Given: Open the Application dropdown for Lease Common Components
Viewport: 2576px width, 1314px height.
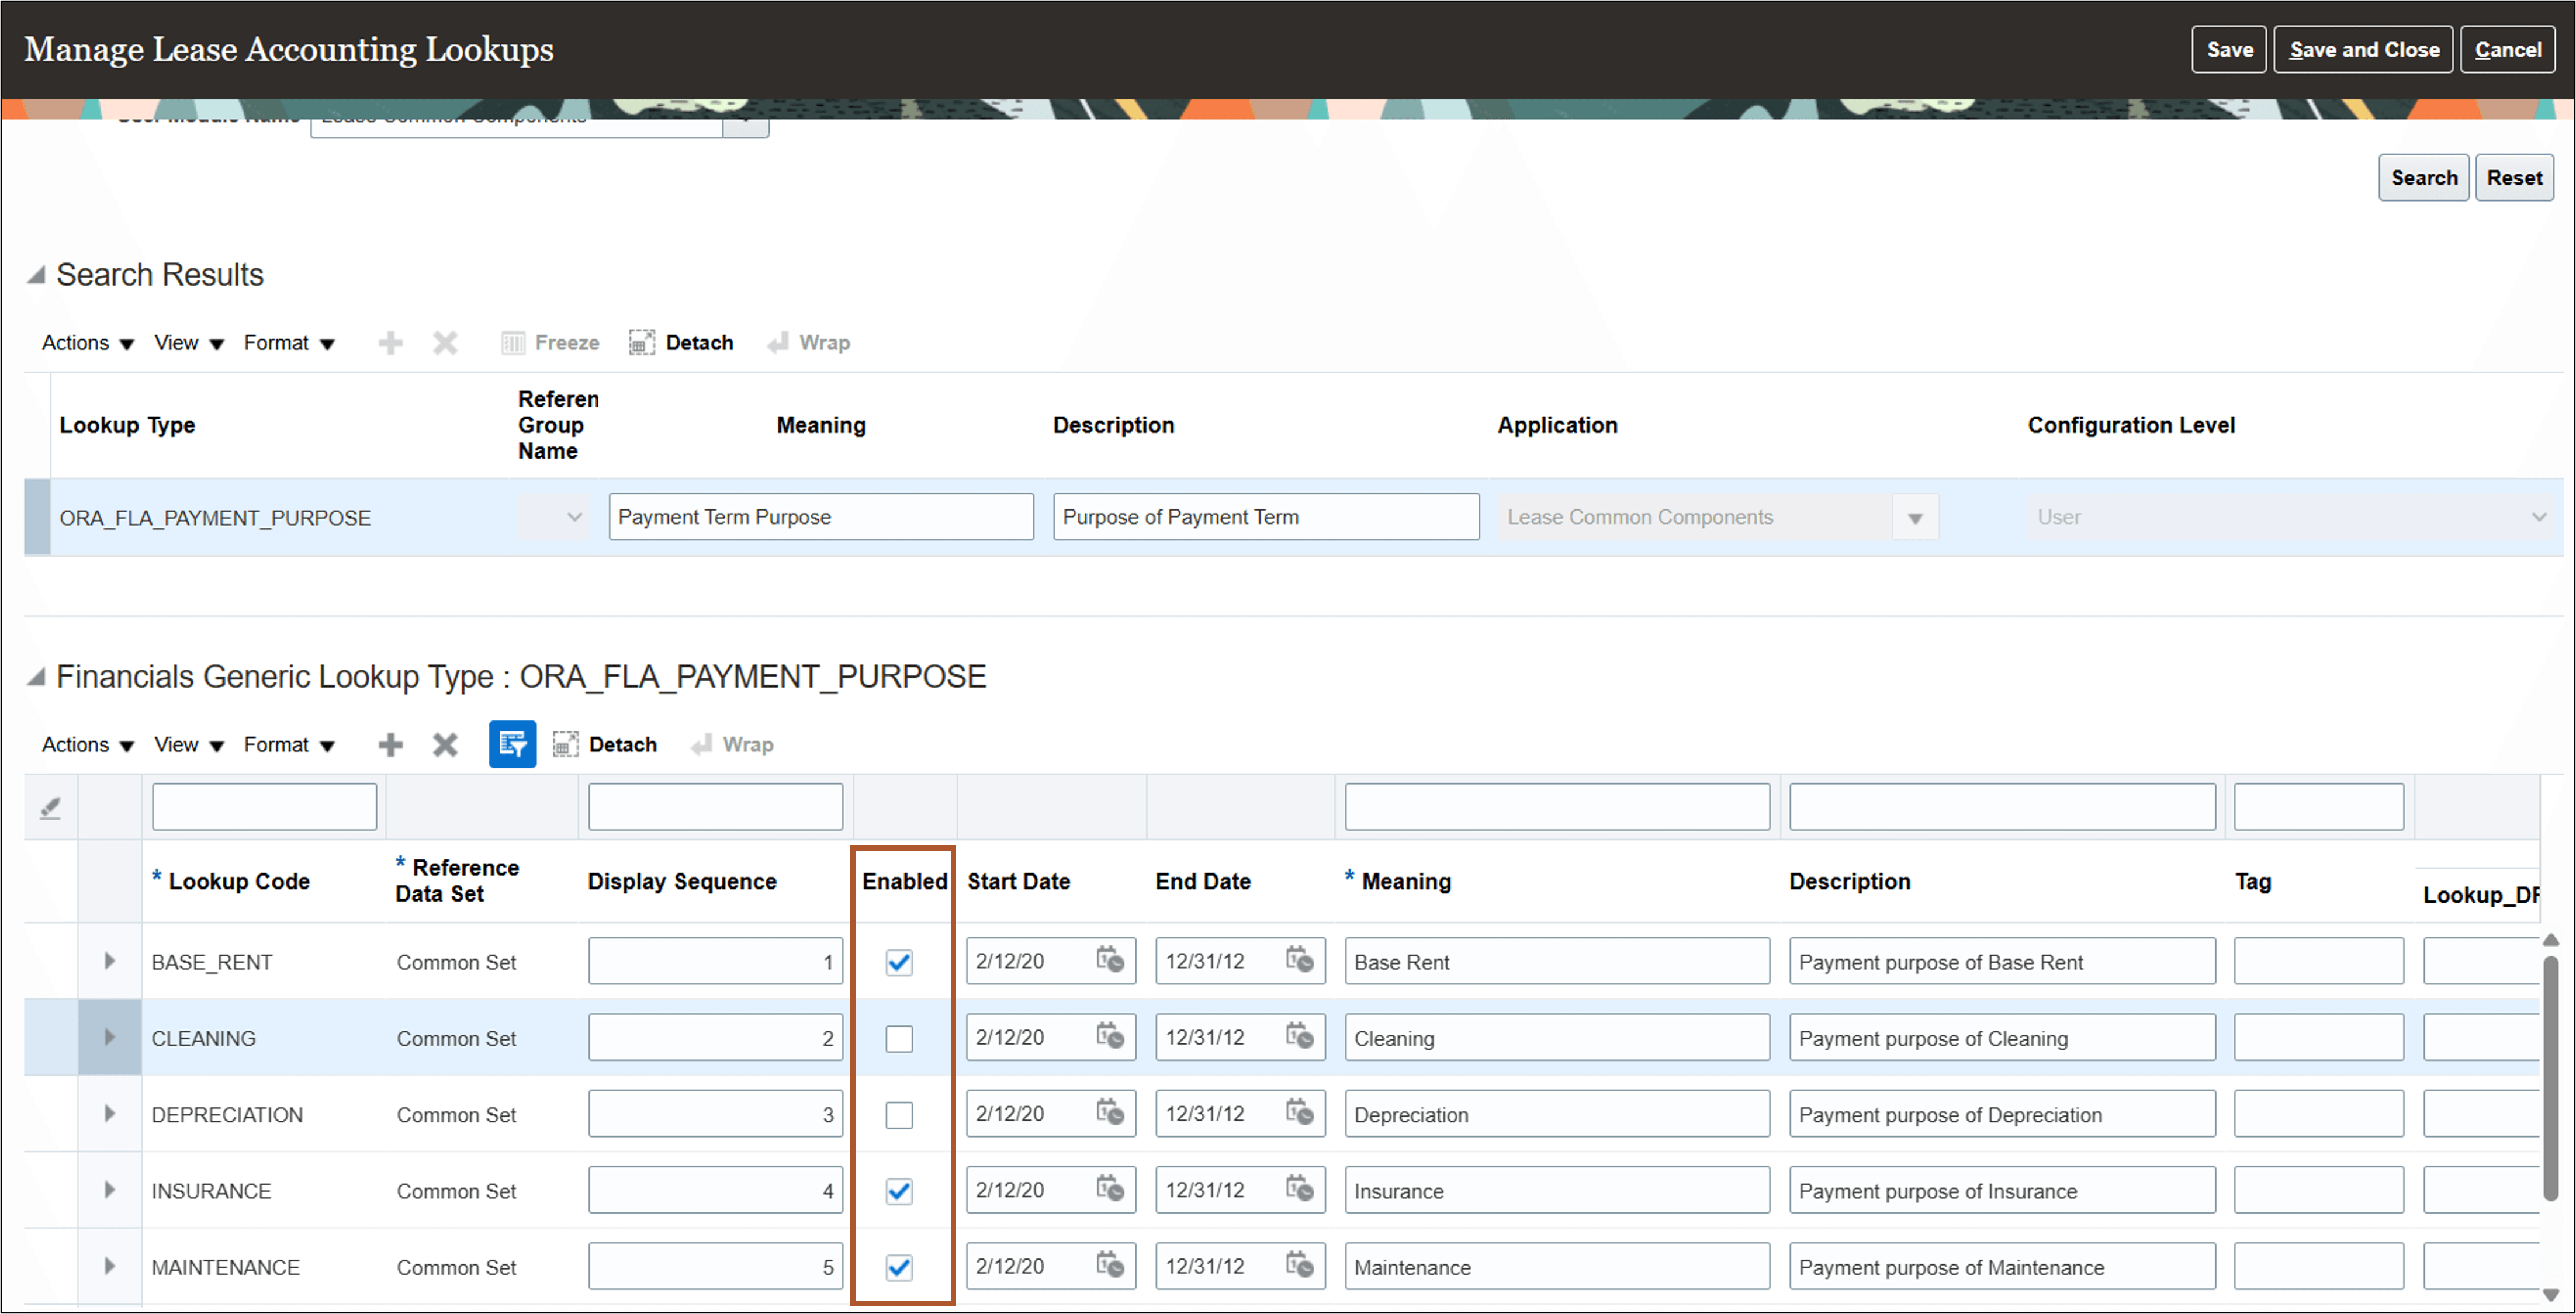Looking at the screenshot, I should 1915,518.
